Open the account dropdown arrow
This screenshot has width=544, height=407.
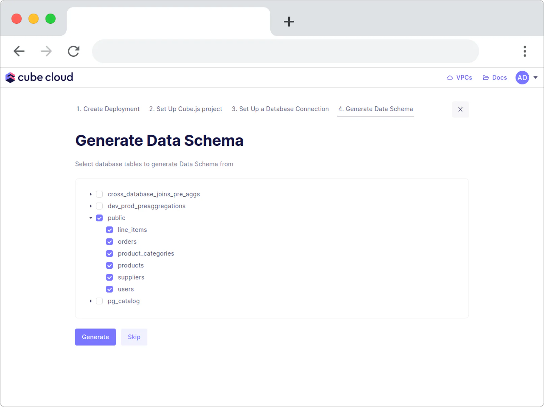pos(535,77)
